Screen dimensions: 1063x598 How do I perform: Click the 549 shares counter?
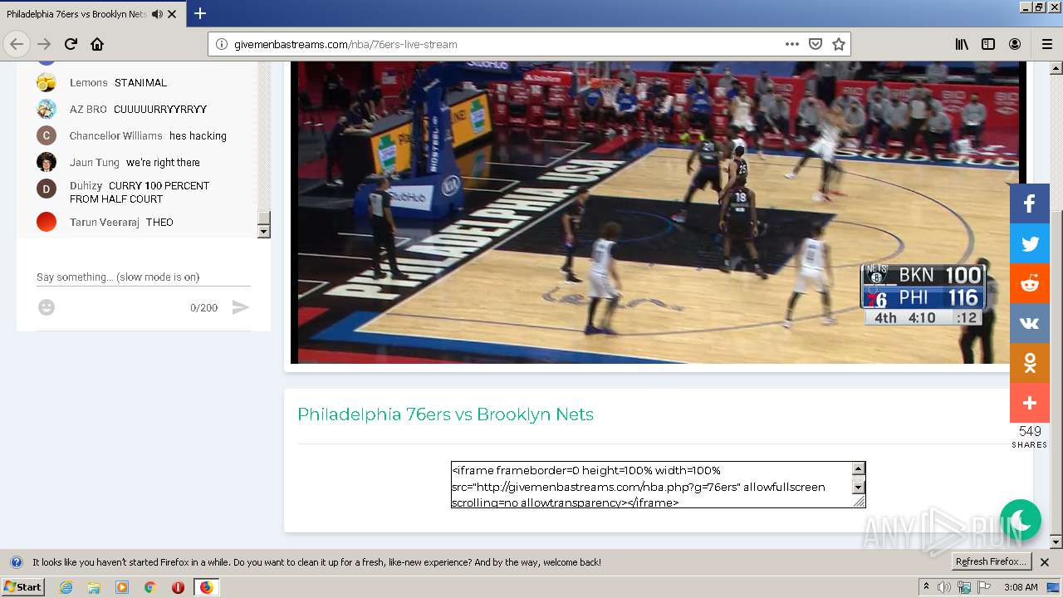coord(1030,437)
